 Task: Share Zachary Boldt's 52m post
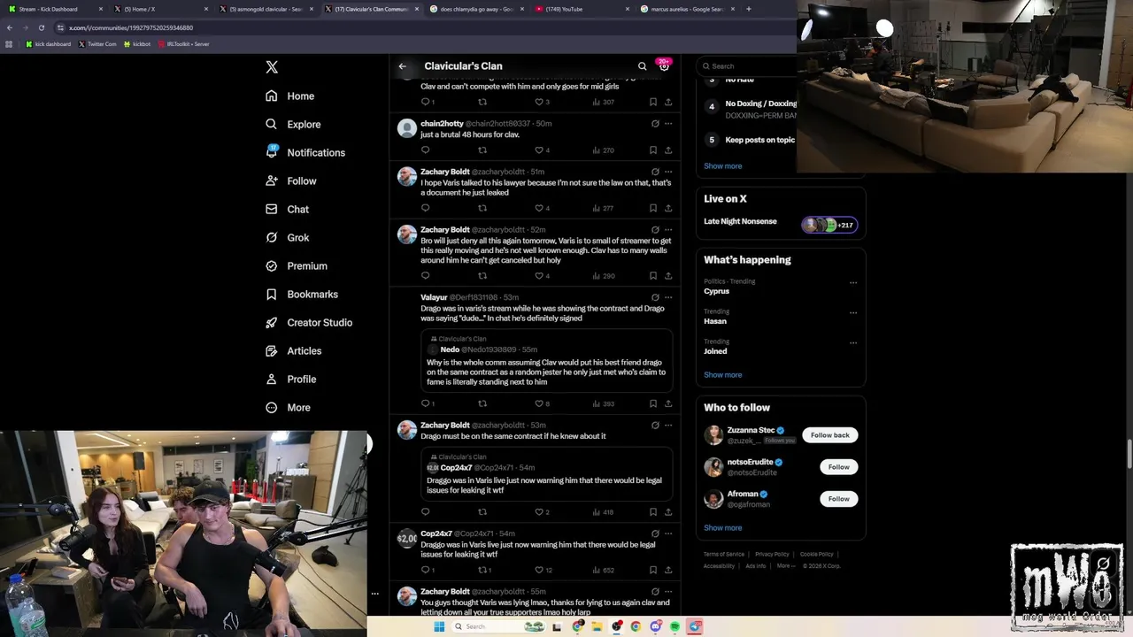click(668, 276)
